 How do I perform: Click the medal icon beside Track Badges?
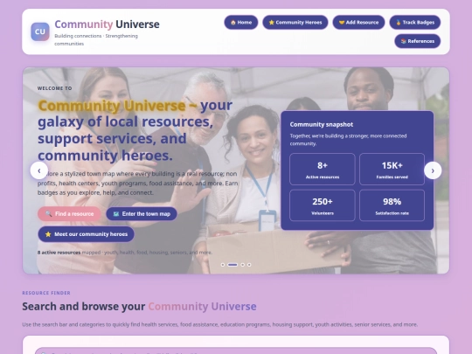(x=399, y=23)
